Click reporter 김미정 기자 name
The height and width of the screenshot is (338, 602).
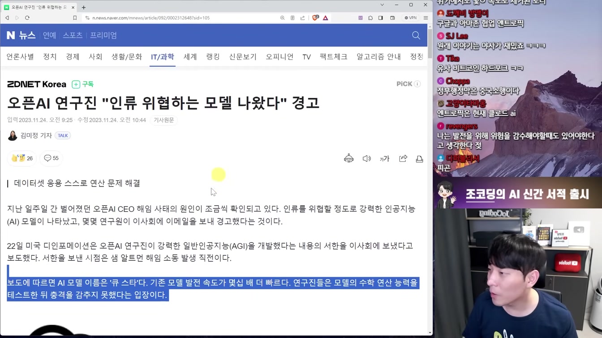tap(36, 135)
